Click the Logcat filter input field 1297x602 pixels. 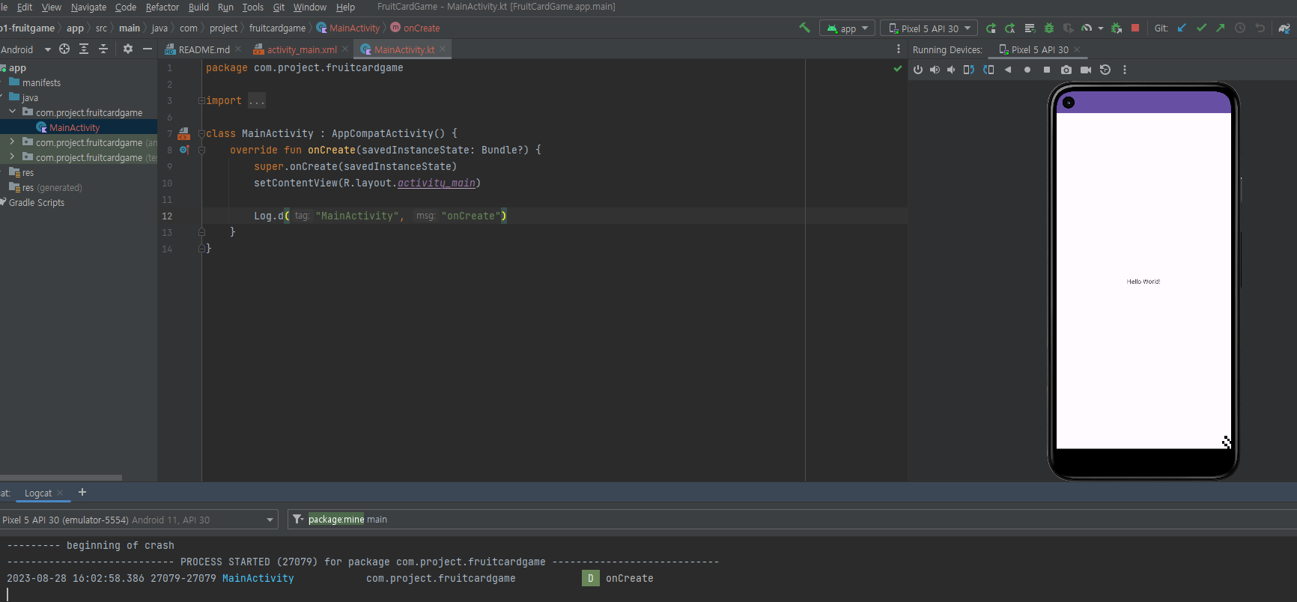[x=792, y=520]
